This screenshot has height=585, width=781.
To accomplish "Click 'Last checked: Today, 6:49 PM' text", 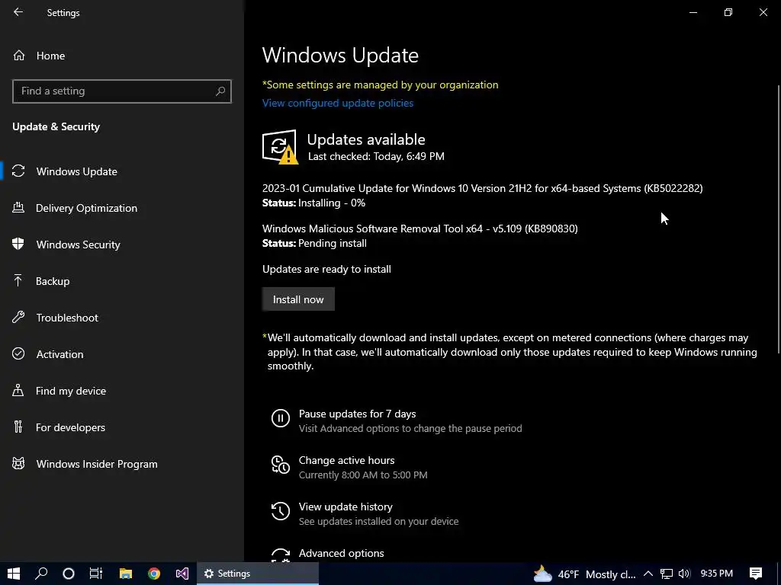I will [376, 156].
